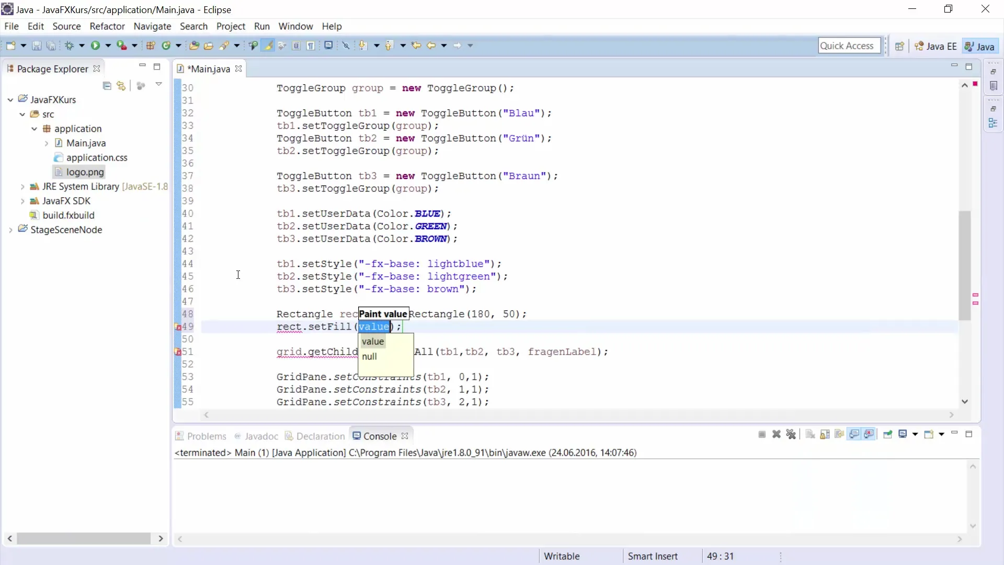Click the editor vertical scrollbar thumb

coord(965,265)
